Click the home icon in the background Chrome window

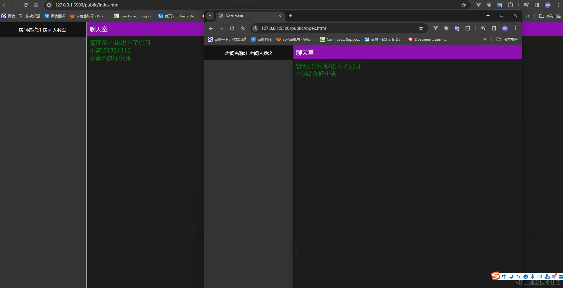(x=36, y=5)
